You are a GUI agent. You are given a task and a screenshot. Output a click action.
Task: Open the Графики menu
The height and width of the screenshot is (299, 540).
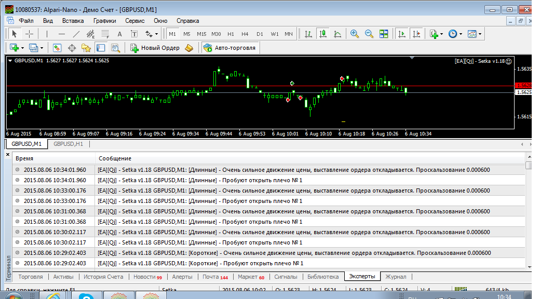click(105, 21)
